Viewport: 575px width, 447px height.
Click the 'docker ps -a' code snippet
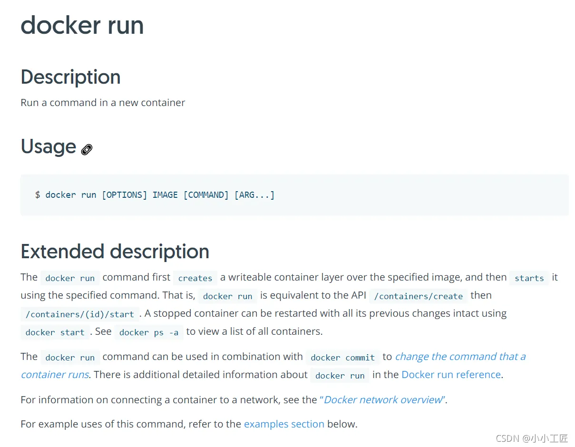tap(149, 332)
